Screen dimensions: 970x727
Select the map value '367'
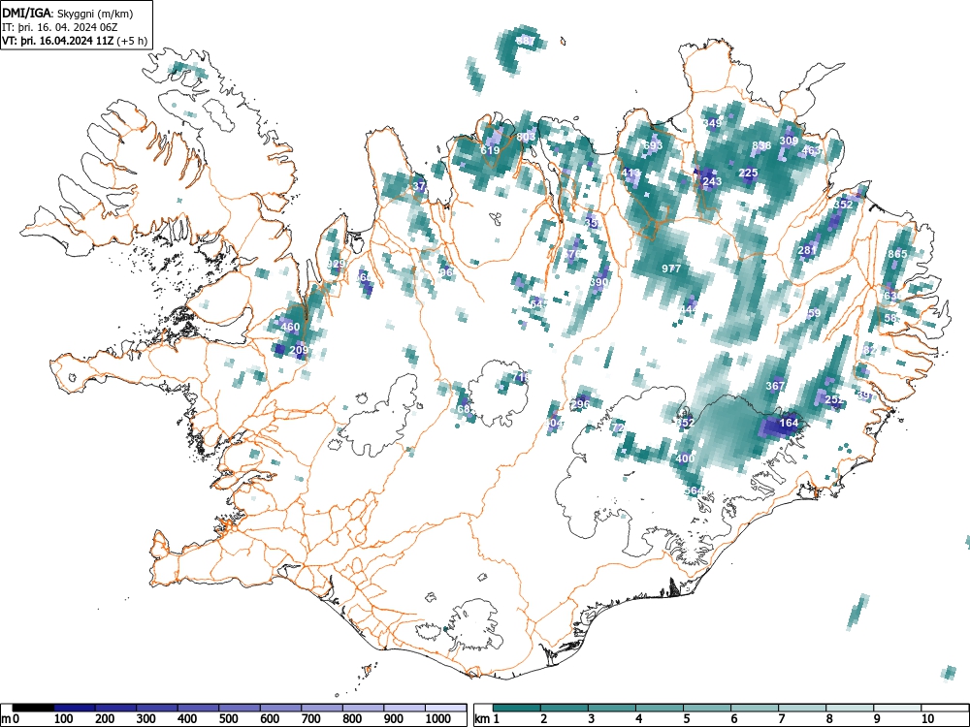point(775,386)
